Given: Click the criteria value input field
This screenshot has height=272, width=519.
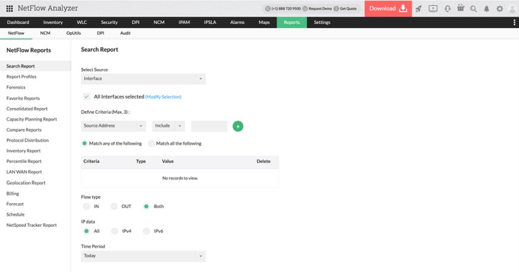Looking at the screenshot, I should (x=209, y=126).
